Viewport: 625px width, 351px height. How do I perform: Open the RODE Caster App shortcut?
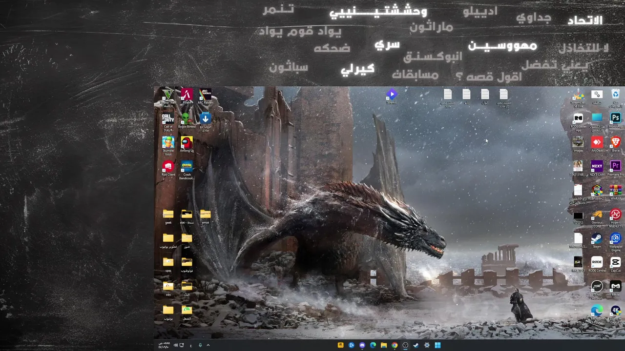pyautogui.click(x=578, y=122)
